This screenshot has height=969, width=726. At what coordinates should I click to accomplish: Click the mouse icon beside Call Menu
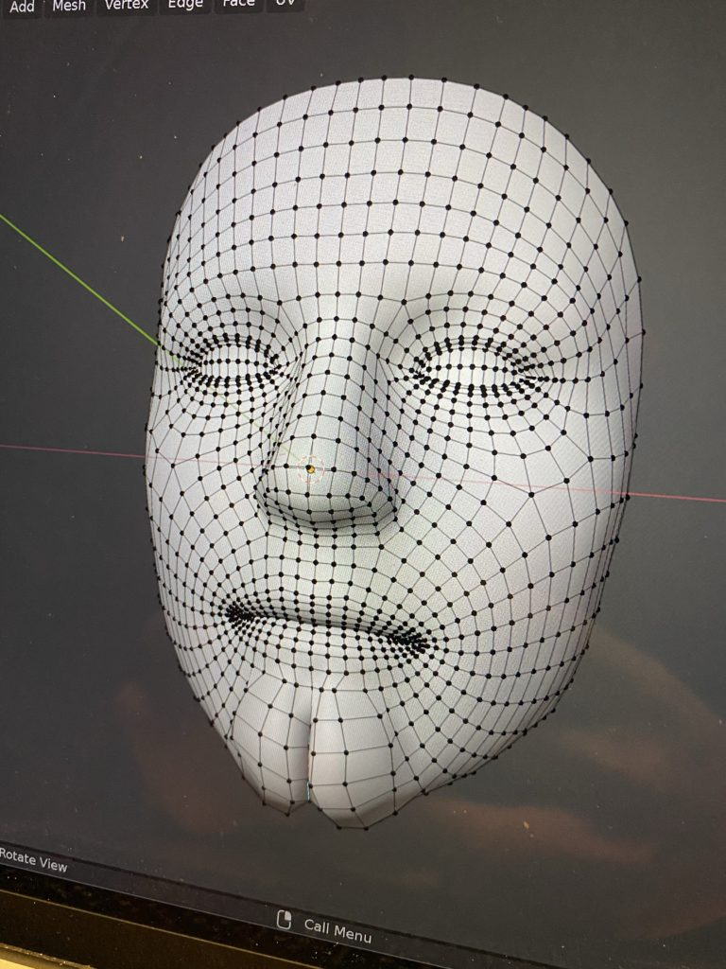[283, 920]
